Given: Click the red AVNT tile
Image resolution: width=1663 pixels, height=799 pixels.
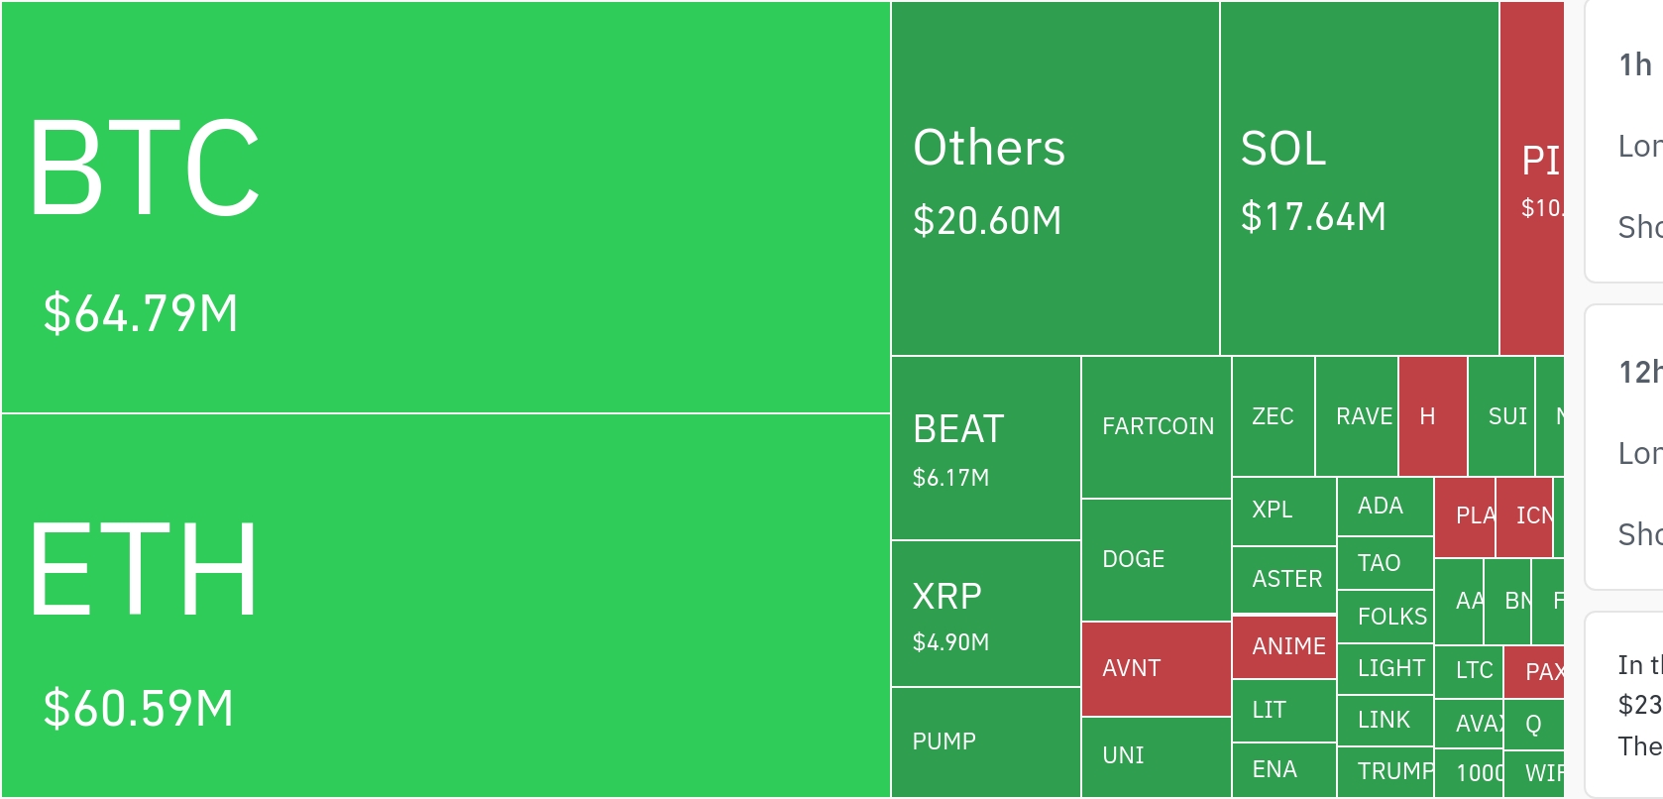Looking at the screenshot, I should point(1157,668).
